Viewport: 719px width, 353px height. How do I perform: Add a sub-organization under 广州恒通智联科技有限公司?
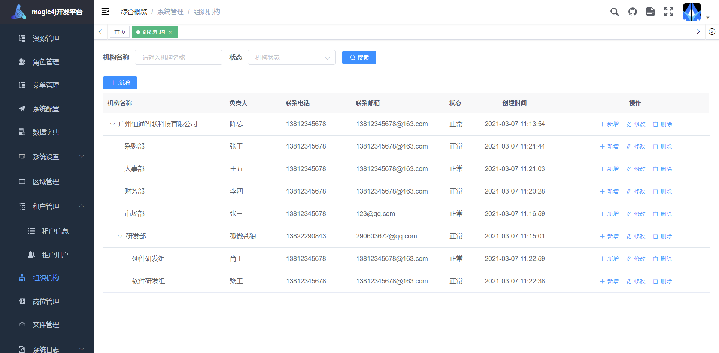click(x=609, y=124)
